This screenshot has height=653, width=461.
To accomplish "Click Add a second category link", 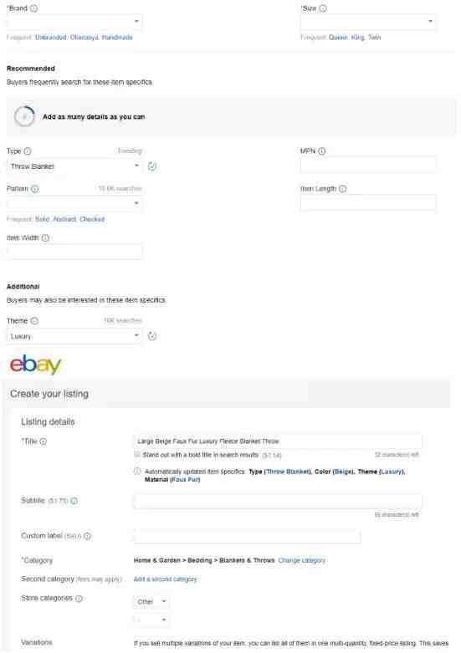I will click(x=165, y=579).
